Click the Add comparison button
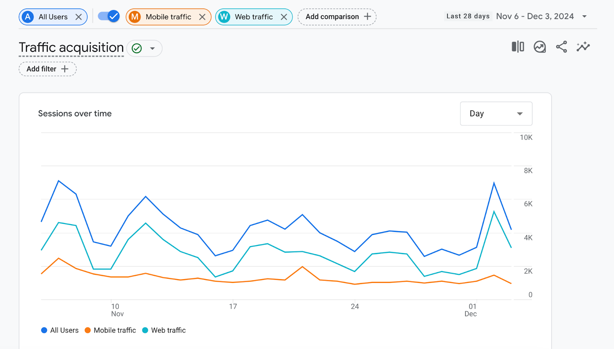This screenshot has width=614, height=349. (x=337, y=17)
